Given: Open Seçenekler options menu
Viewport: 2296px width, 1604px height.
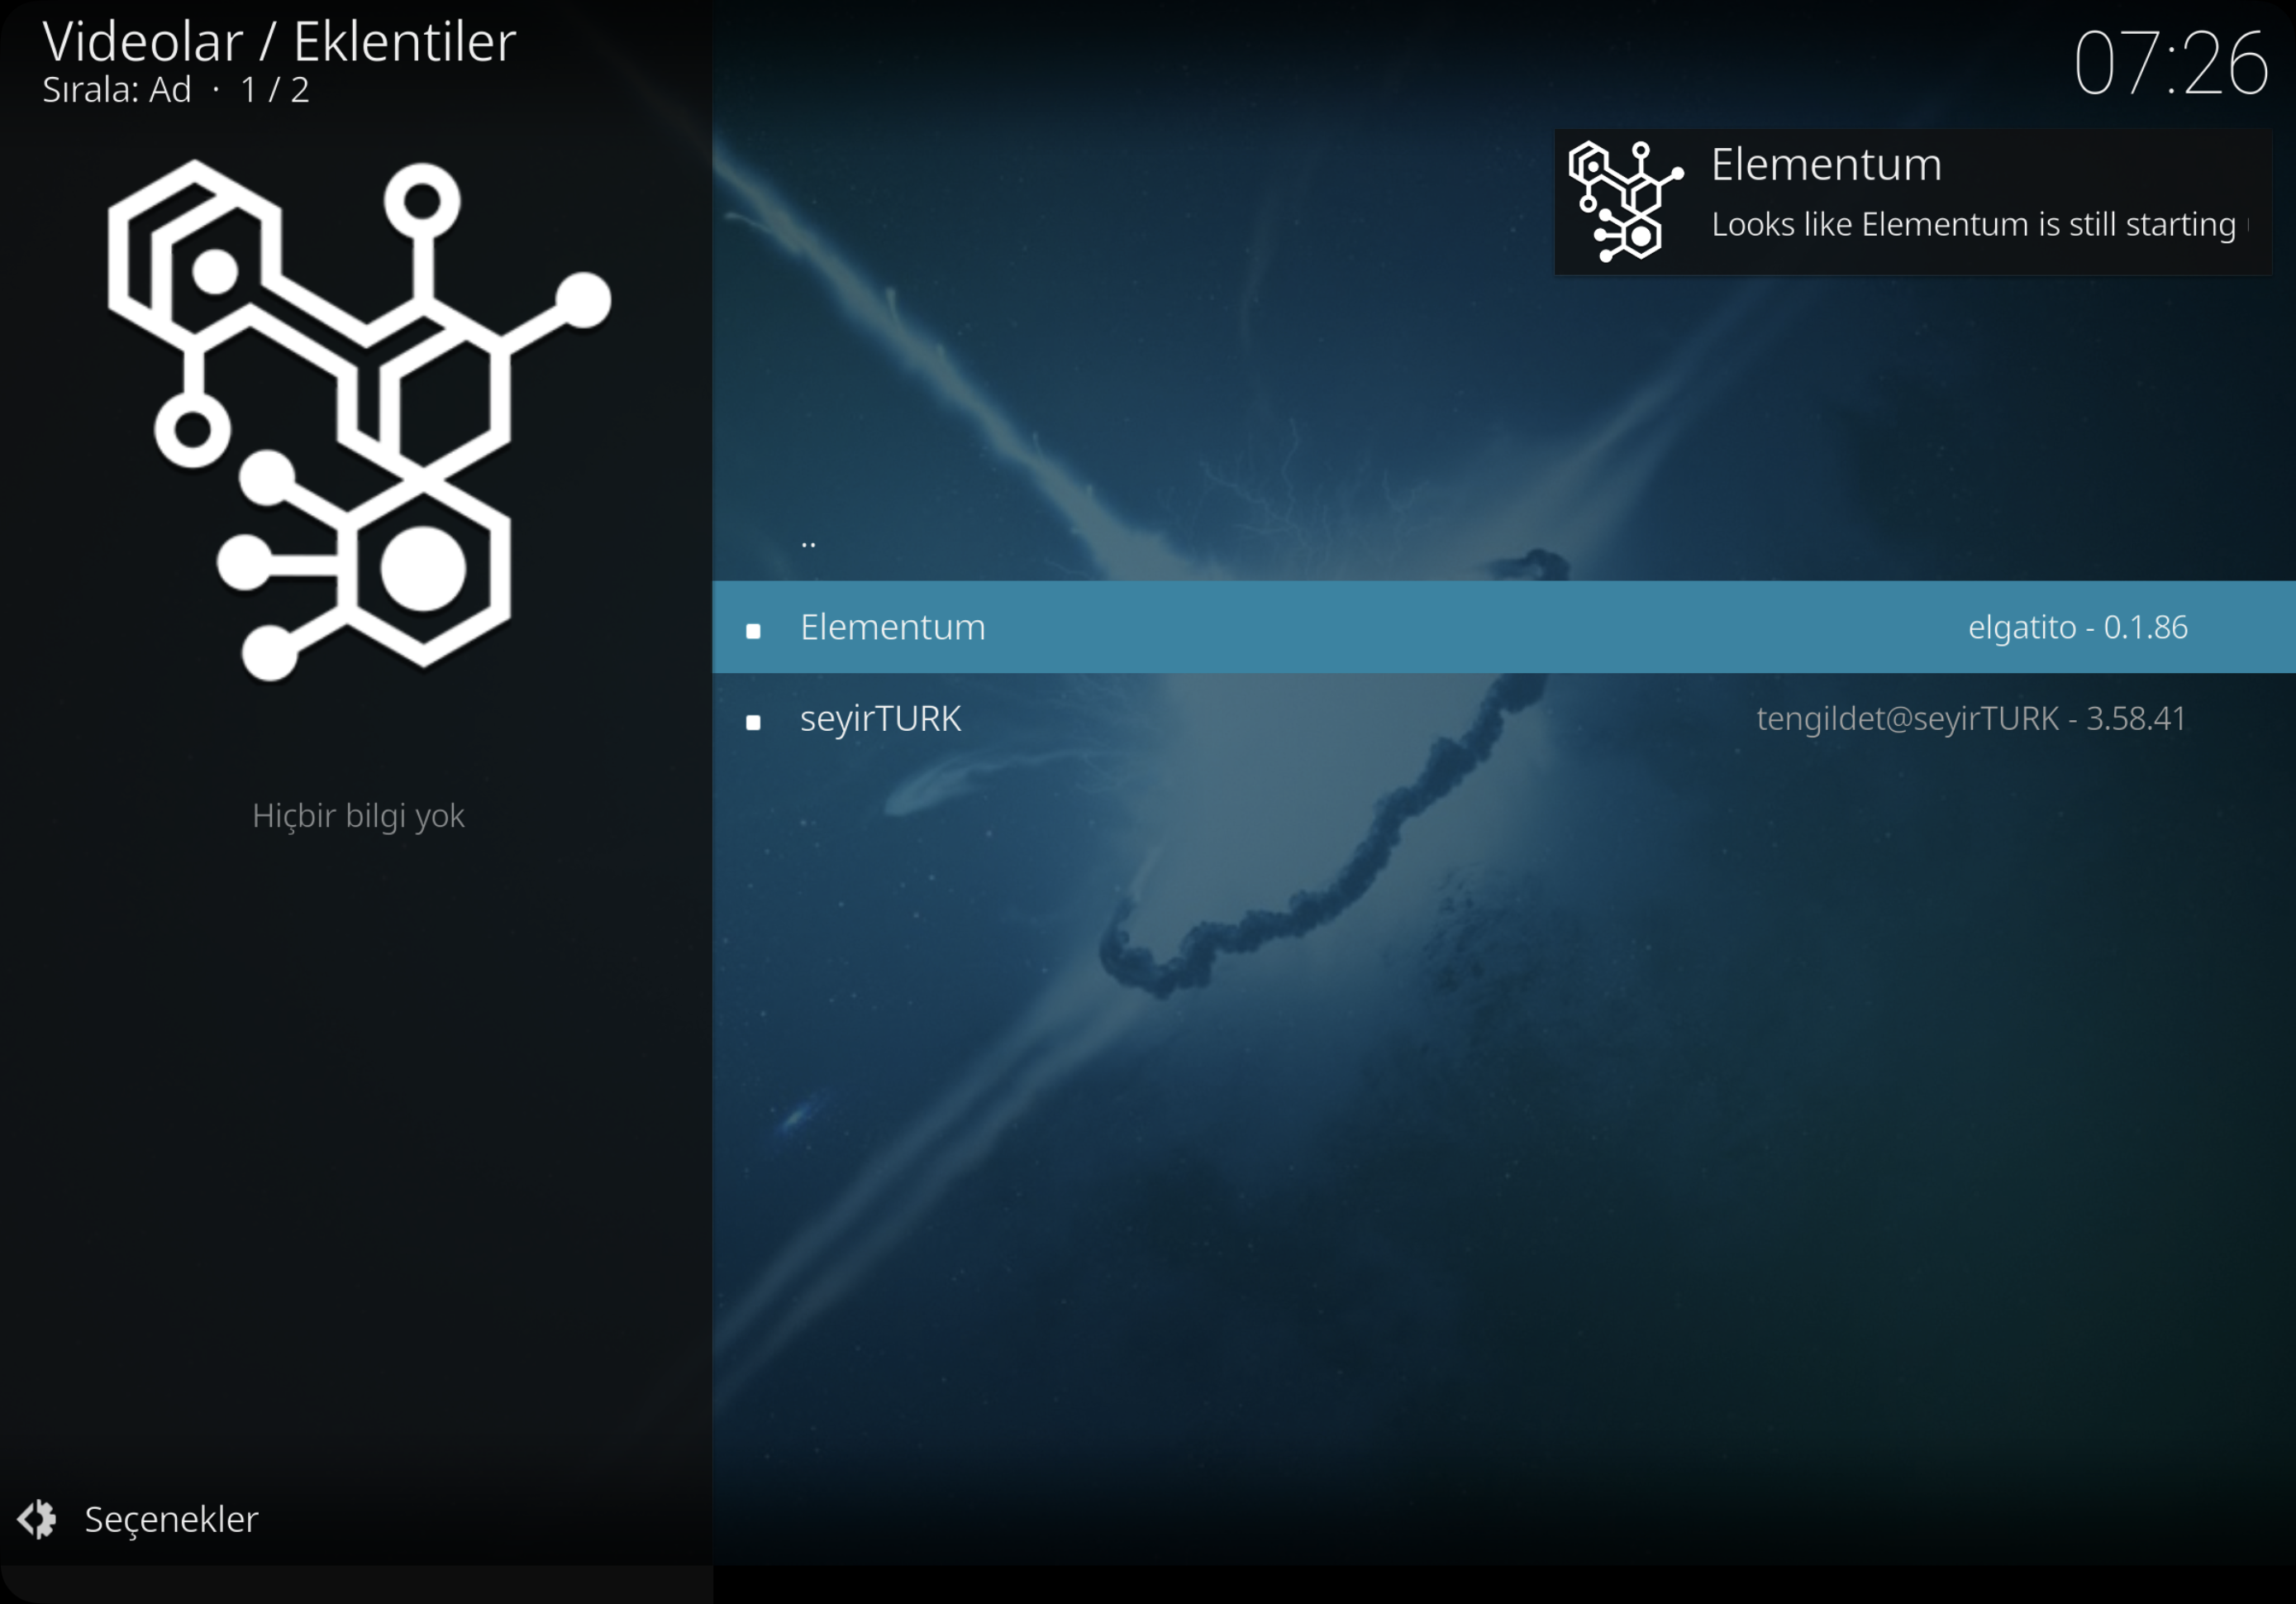Looking at the screenshot, I should 138,1518.
